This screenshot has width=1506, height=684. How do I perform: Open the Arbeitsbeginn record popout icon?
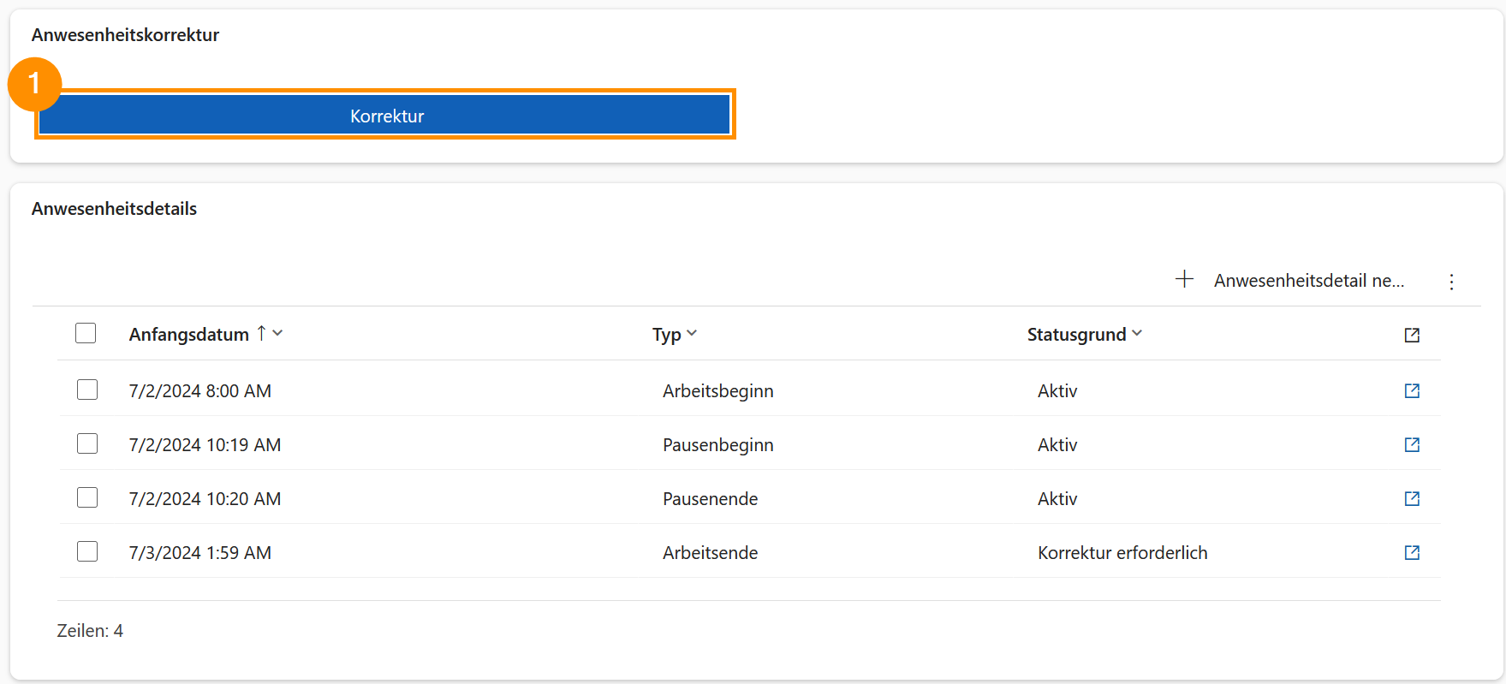(x=1412, y=390)
